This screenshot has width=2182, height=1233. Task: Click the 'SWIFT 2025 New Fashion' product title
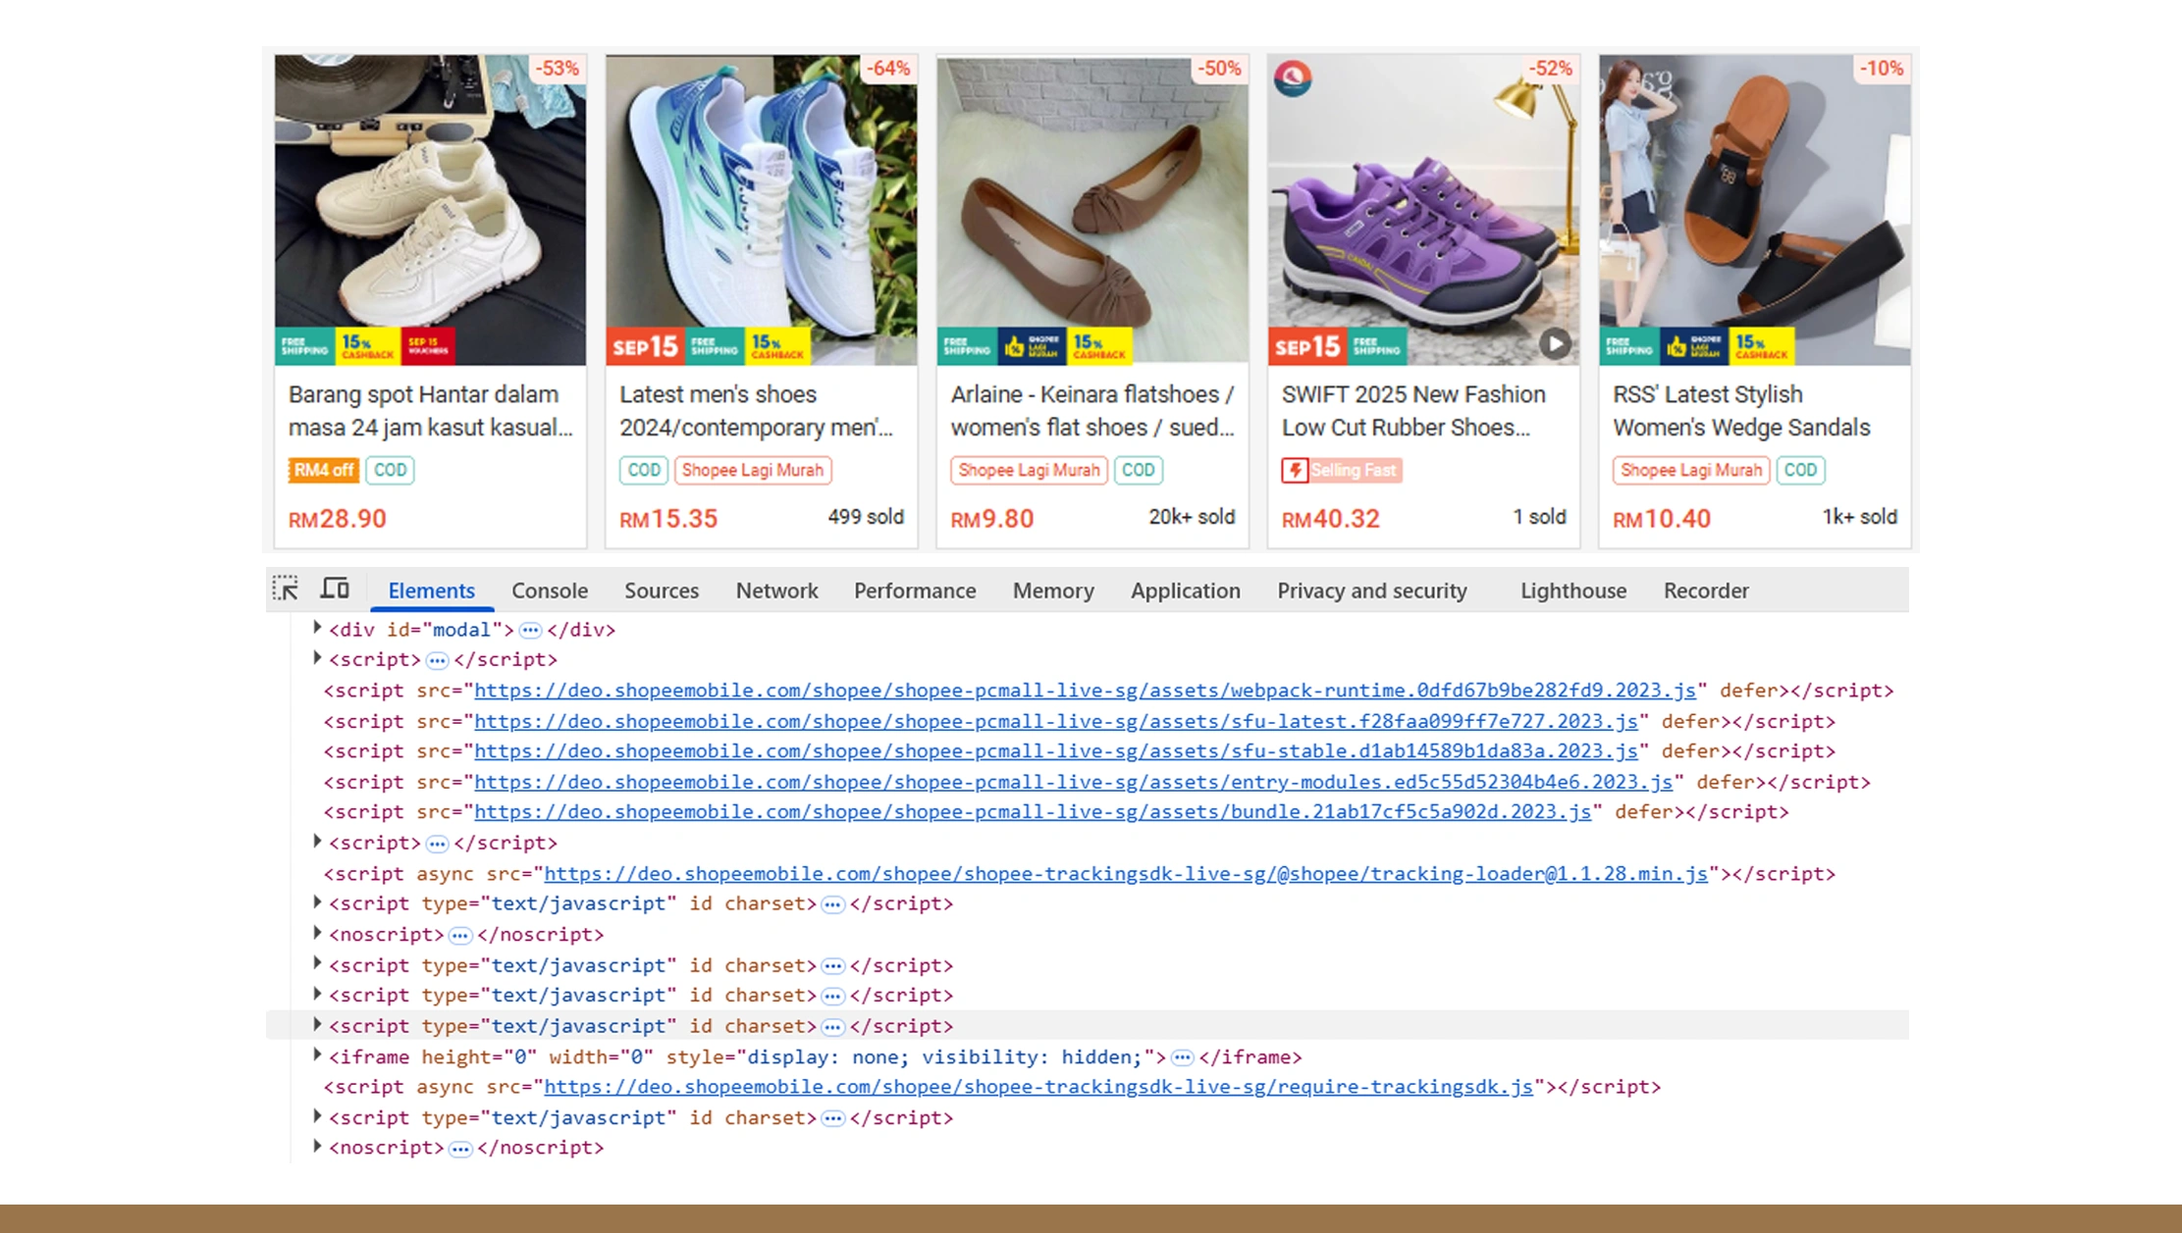pyautogui.click(x=1413, y=411)
